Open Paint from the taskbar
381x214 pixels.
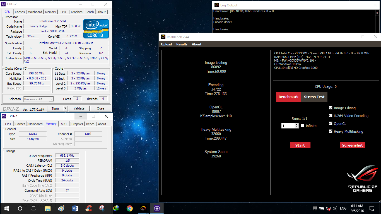pos(61,208)
